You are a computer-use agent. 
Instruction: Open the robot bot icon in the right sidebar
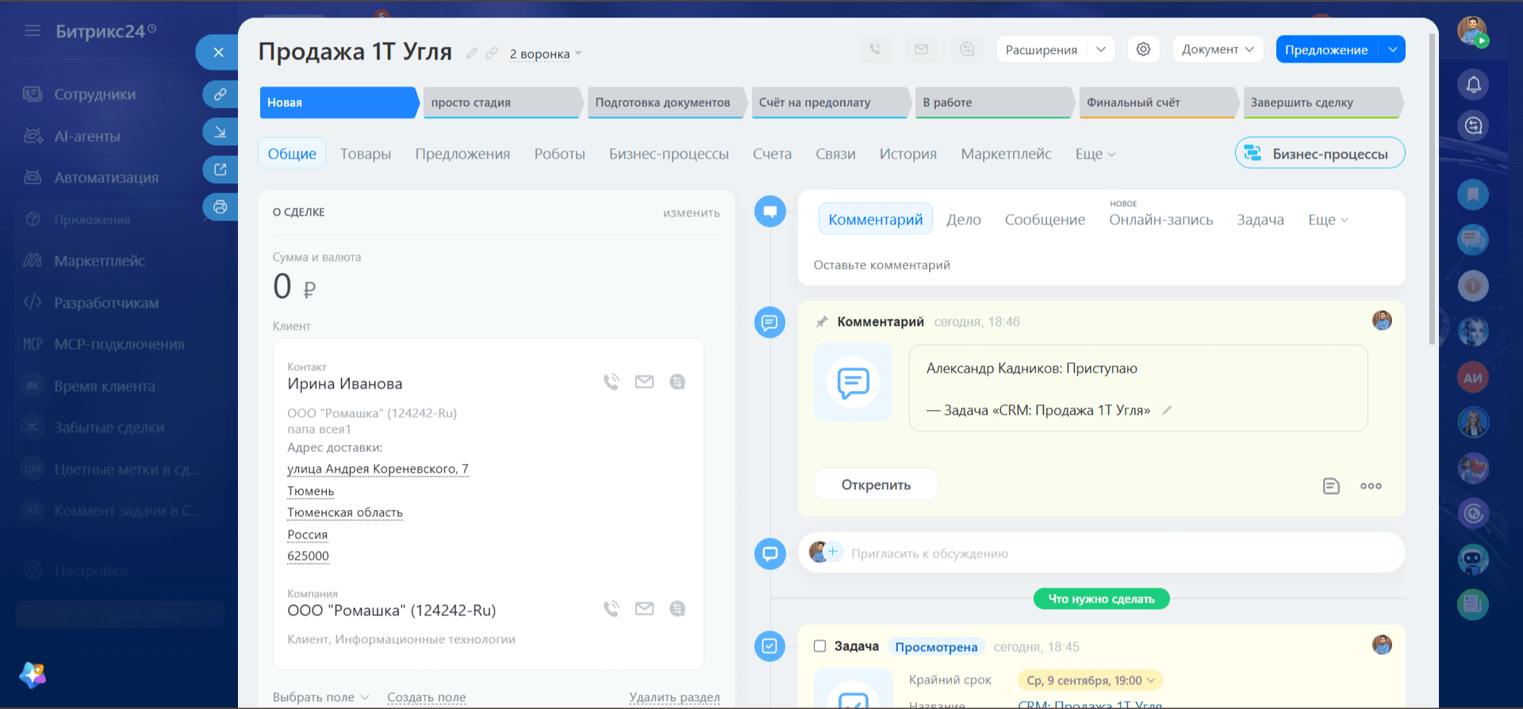[1473, 560]
